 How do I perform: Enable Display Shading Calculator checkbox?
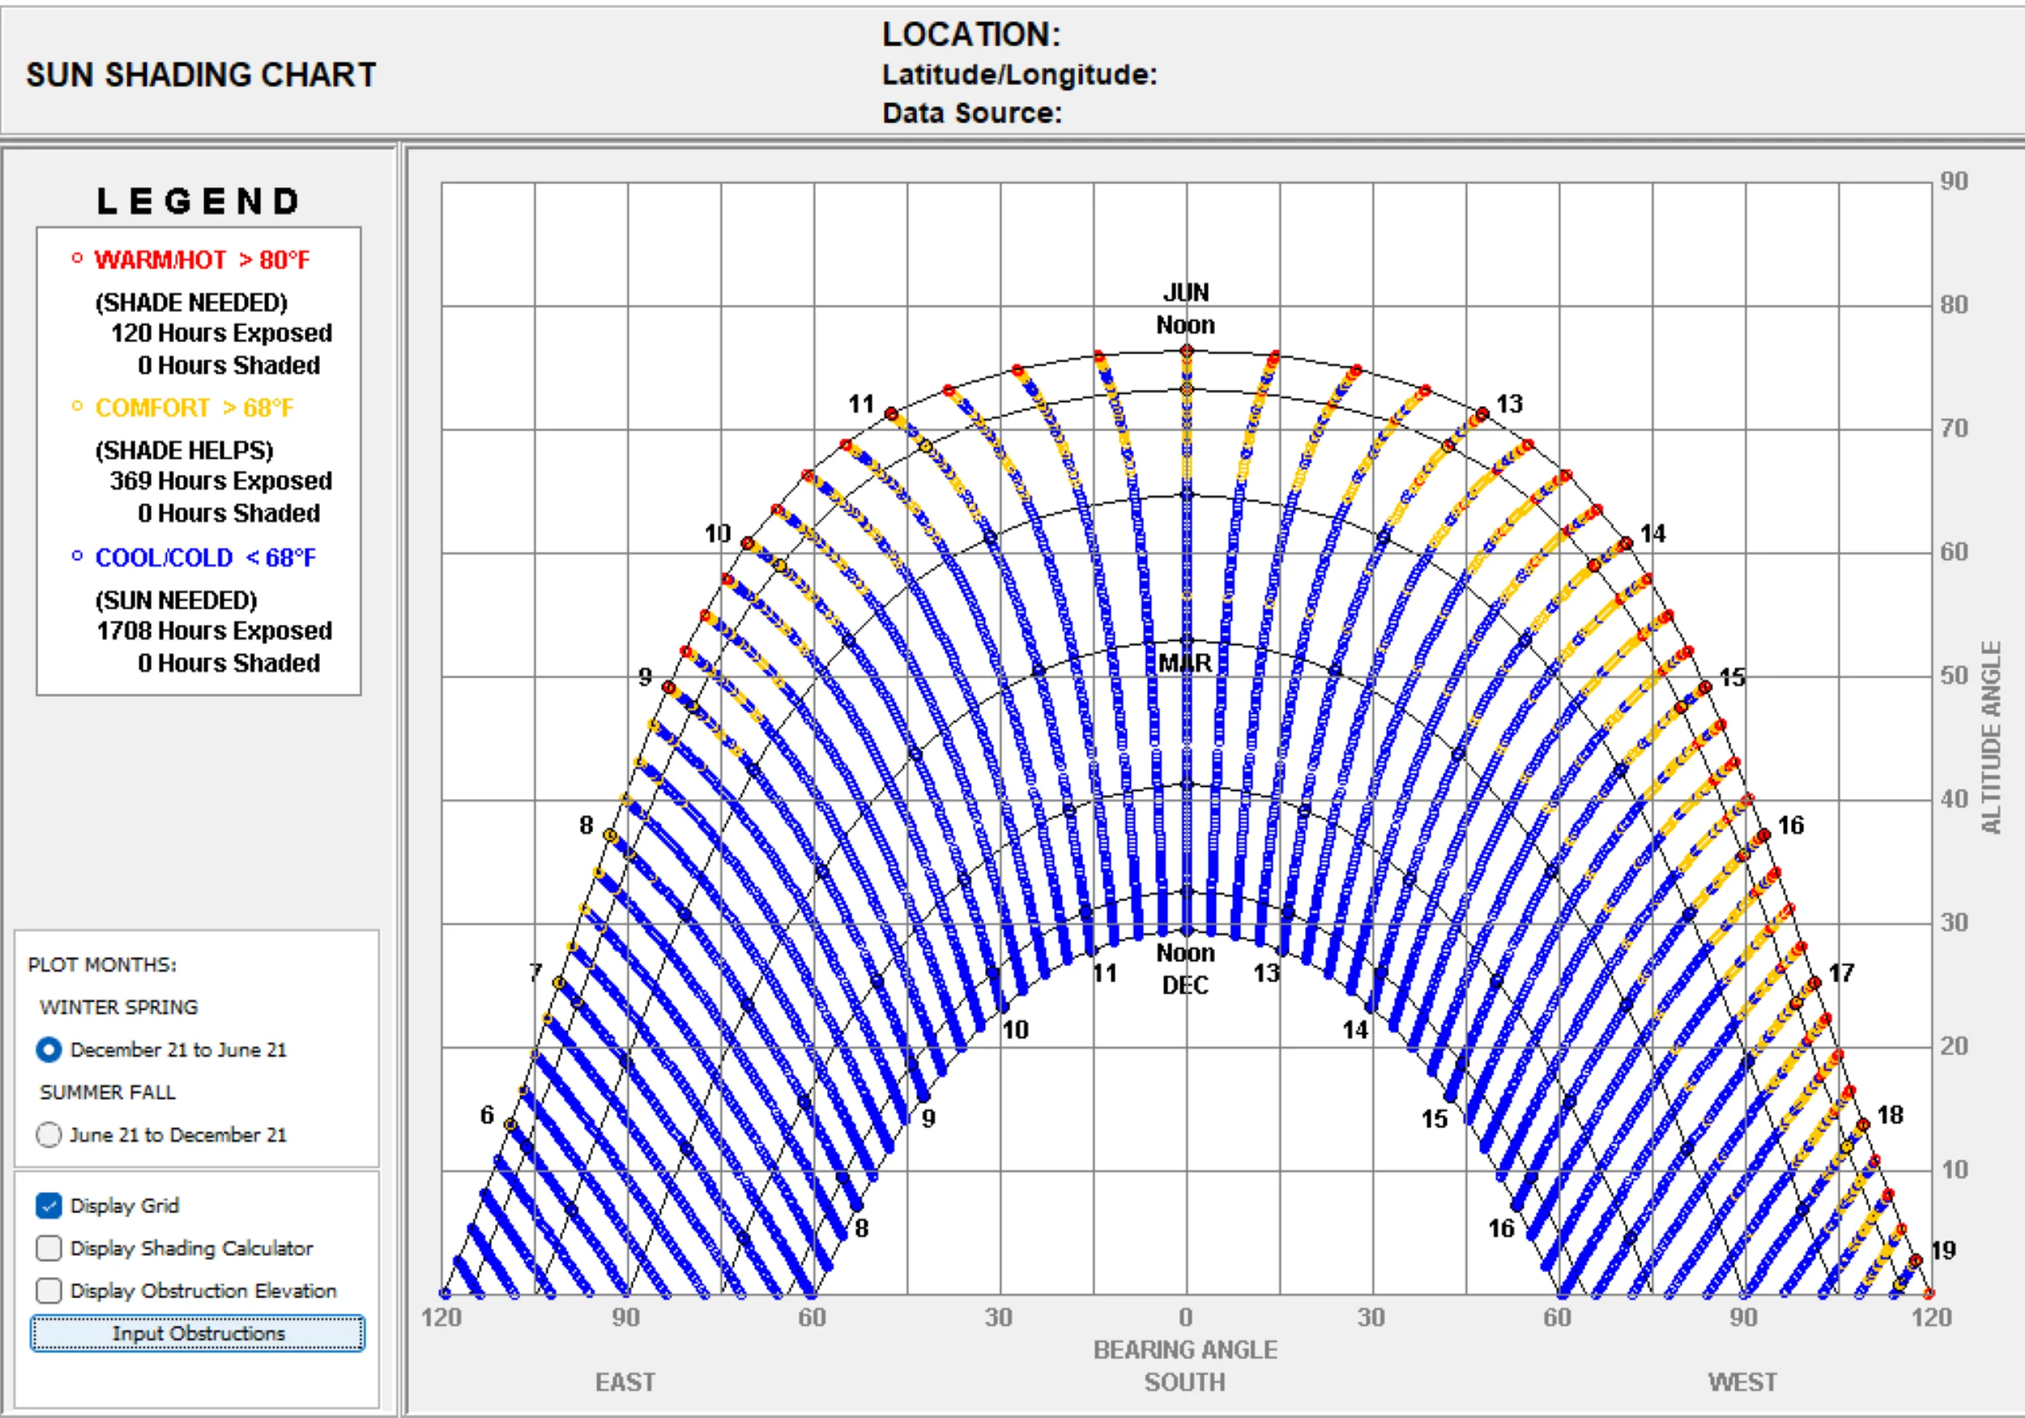point(49,1248)
